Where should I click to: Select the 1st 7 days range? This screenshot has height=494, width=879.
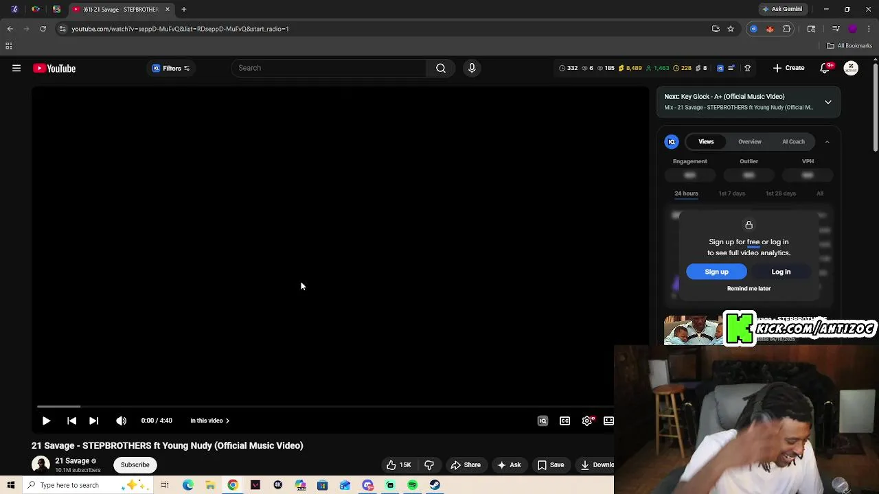[731, 193]
